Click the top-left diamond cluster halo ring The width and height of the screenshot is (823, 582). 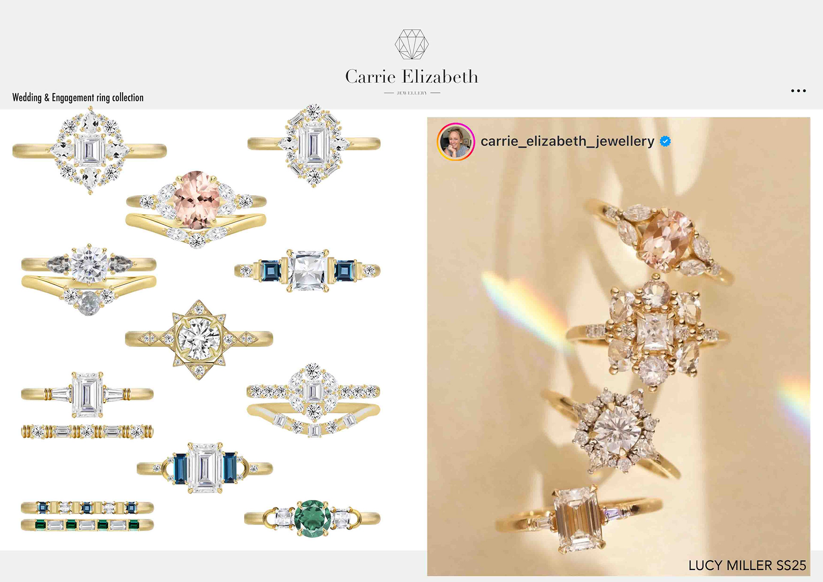[90, 150]
